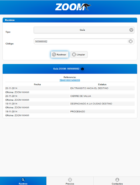
Task: Click the Precios grid icon
Action: 70,180
